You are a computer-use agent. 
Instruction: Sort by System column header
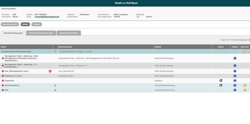click(182, 47)
